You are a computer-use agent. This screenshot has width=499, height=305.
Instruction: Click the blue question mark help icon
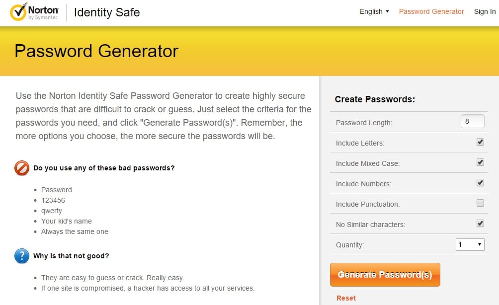21,256
